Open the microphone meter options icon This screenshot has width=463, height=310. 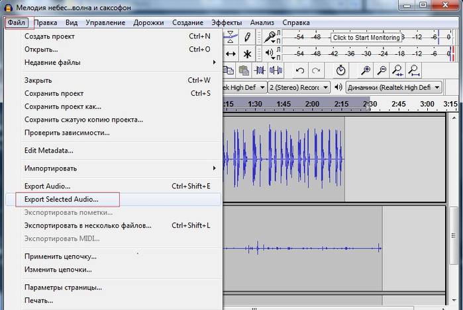coord(270,37)
